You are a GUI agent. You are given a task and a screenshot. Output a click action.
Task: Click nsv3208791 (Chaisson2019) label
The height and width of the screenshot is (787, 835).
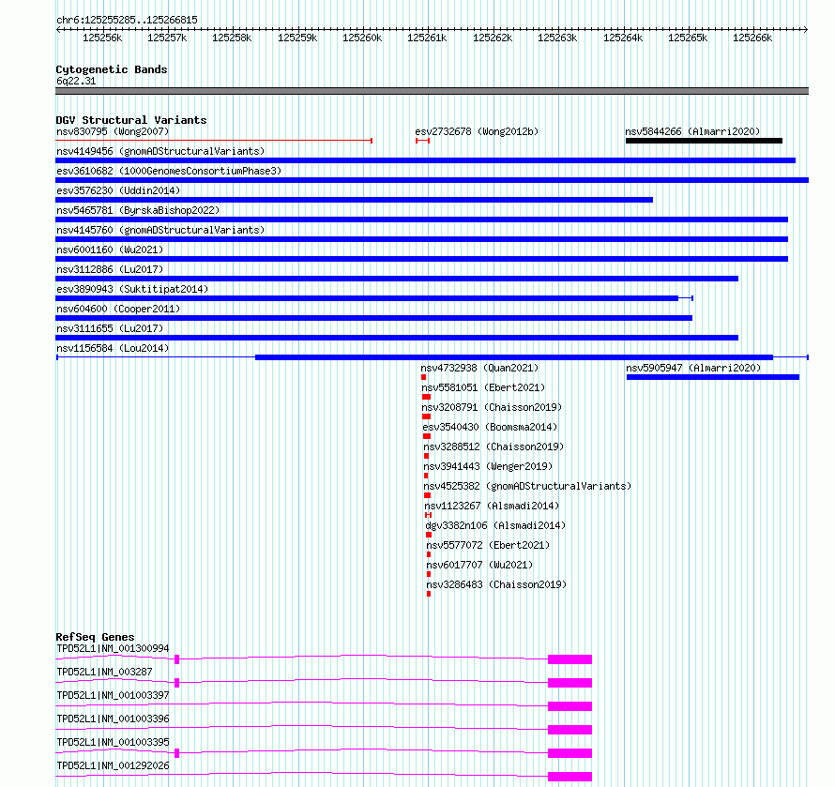(x=492, y=407)
